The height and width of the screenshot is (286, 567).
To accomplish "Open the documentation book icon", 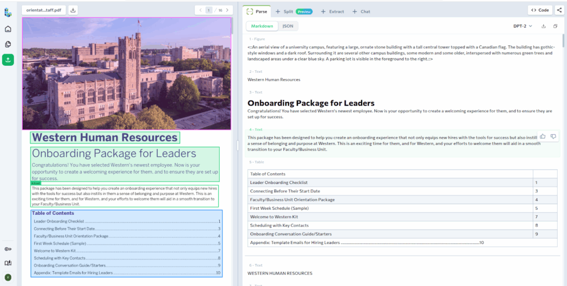I will pyautogui.click(x=8, y=263).
